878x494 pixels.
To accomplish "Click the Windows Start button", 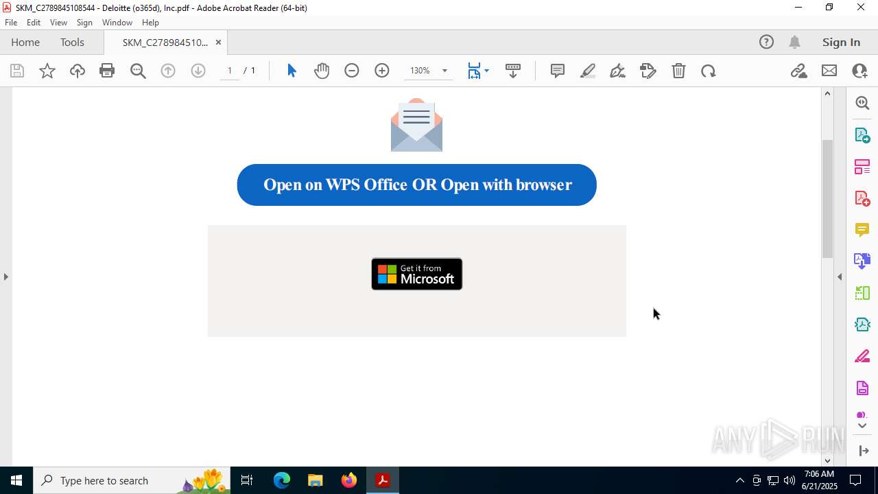I will click(16, 480).
